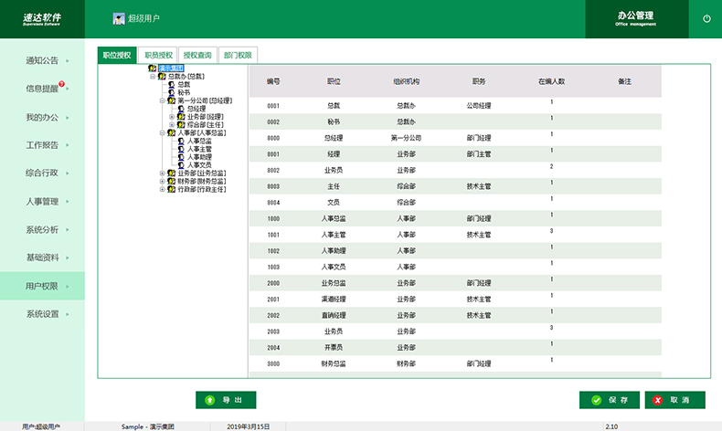
Task: Click the power icon in top-right corner
Action: [x=706, y=18]
